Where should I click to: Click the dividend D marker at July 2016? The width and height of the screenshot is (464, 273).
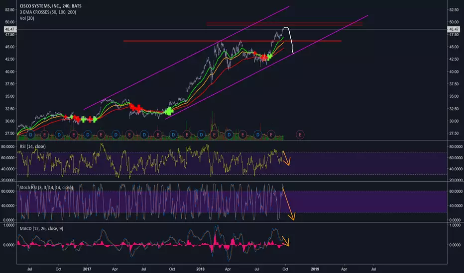coord(30,135)
